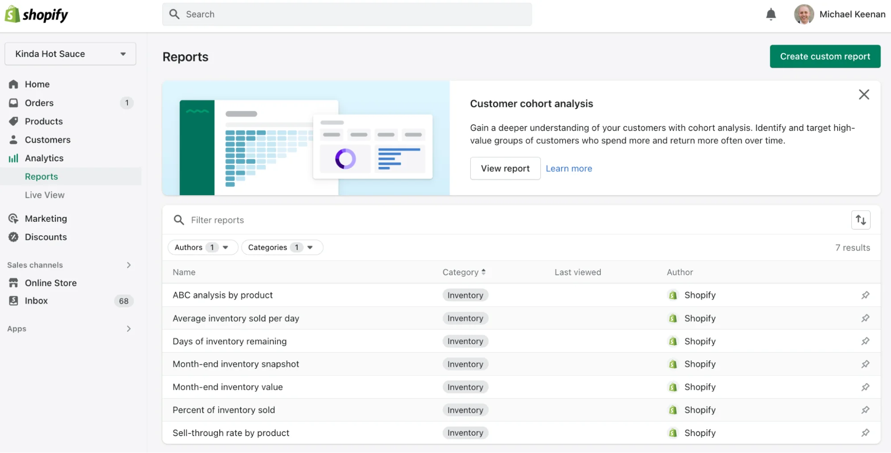Open the Learn more link
The height and width of the screenshot is (453, 891).
569,168
